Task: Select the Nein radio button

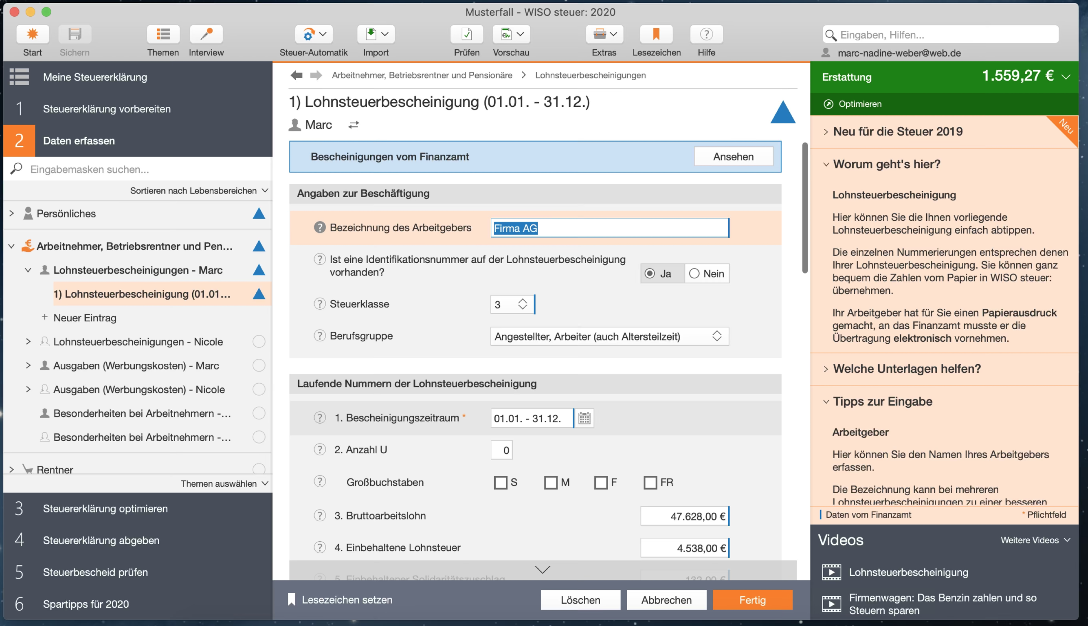Action: point(694,274)
